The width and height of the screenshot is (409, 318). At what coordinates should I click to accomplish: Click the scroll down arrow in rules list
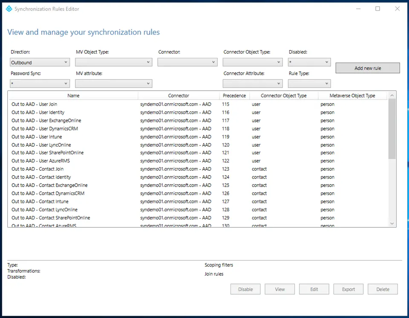point(392,224)
